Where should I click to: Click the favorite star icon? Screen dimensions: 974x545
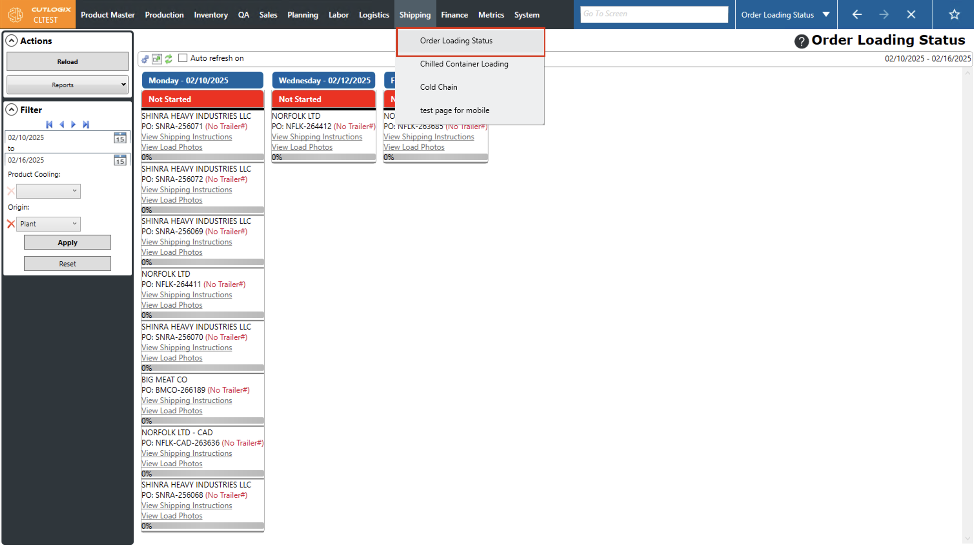[x=954, y=15]
